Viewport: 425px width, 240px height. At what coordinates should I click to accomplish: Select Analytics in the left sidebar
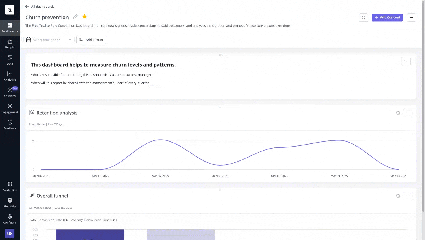pyautogui.click(x=10, y=76)
